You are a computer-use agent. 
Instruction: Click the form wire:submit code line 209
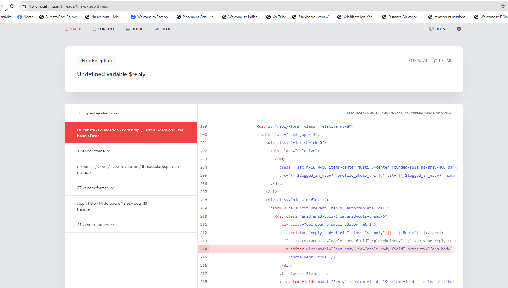coord(330,208)
